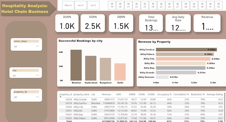
Task: Sort table by Realisation % column
Action: [198, 94]
